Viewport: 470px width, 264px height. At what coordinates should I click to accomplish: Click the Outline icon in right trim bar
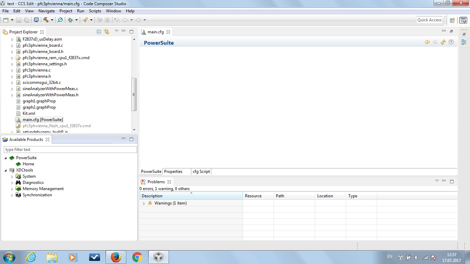[x=464, y=42]
